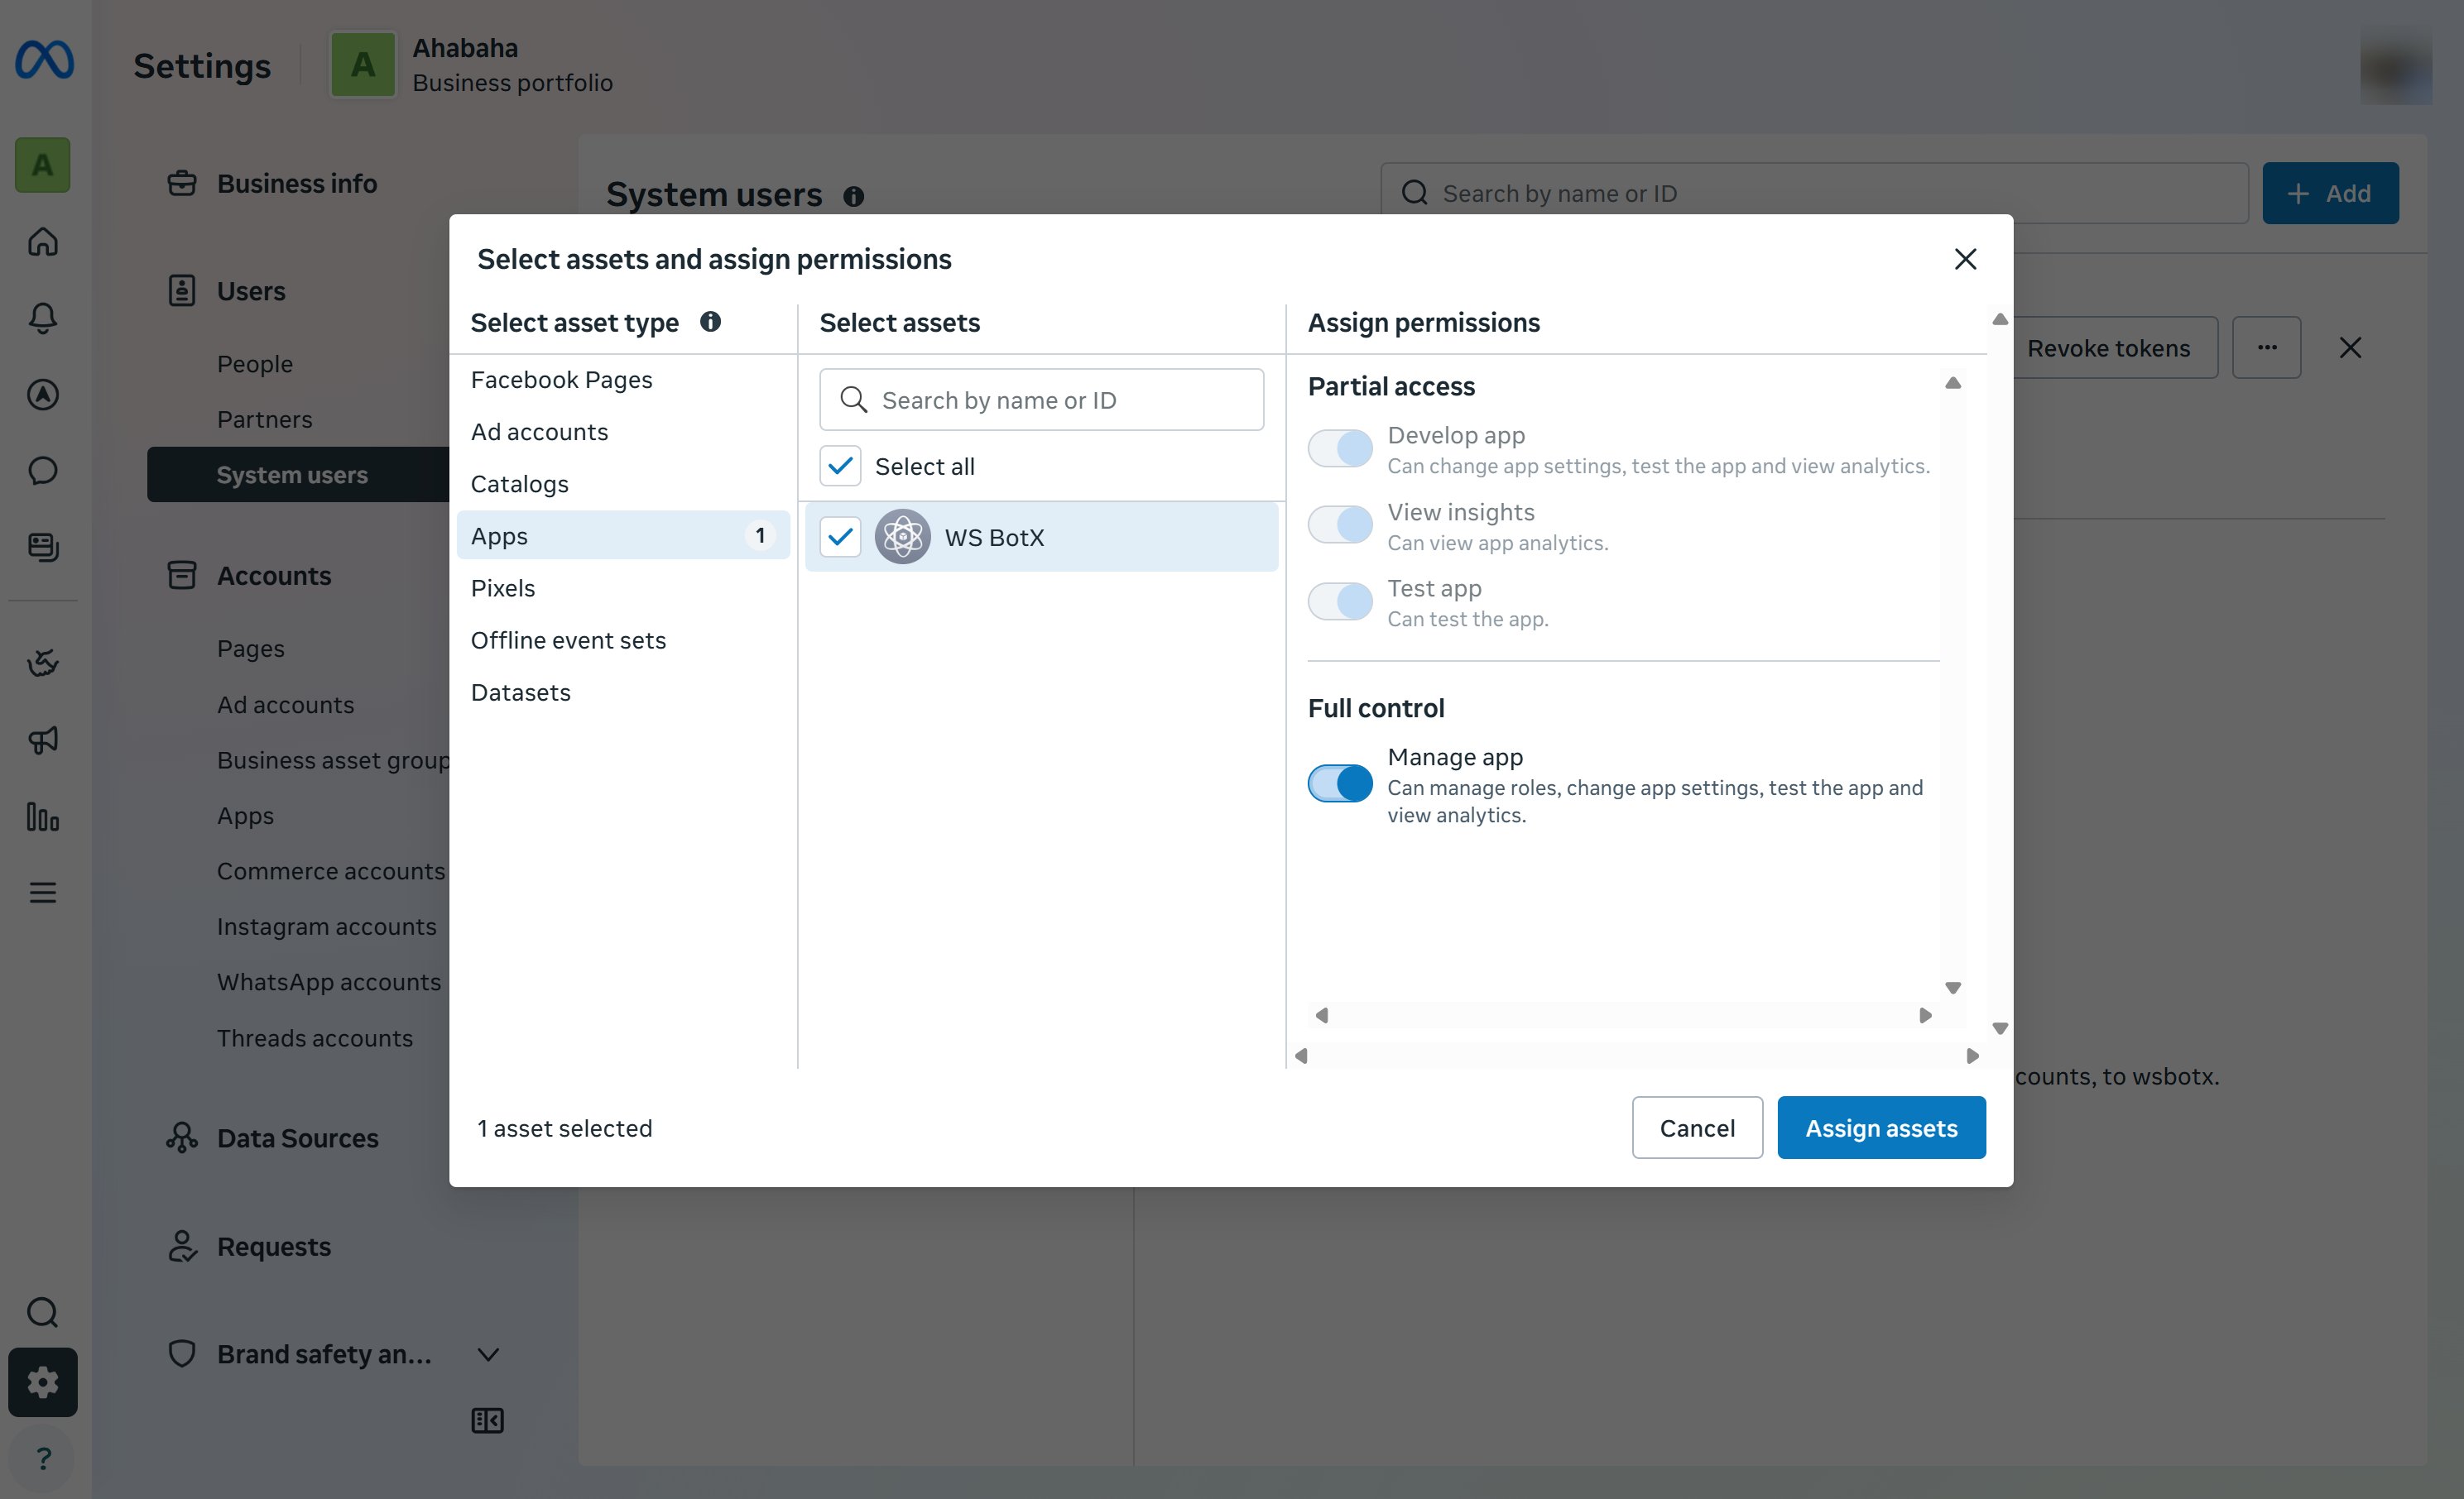Viewport: 2464px width, 1499px height.
Task: Open Partners under Users
Action: pos(265,419)
